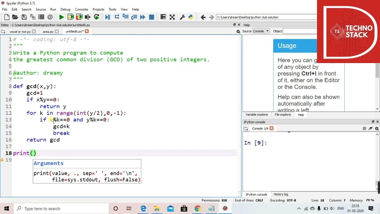Save all open files
This screenshot has width=380, height=214.
(32, 17)
